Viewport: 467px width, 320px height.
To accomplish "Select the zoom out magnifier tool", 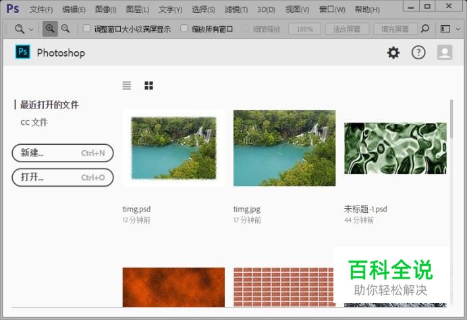I will click(65, 29).
